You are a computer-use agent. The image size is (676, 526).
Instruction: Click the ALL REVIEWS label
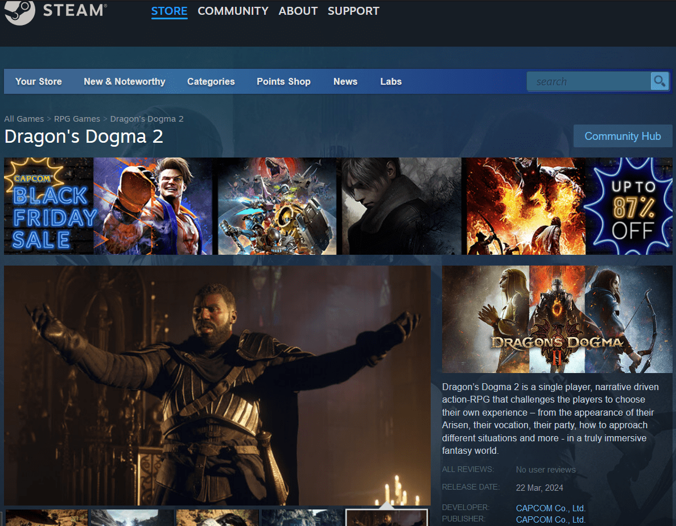coord(468,469)
